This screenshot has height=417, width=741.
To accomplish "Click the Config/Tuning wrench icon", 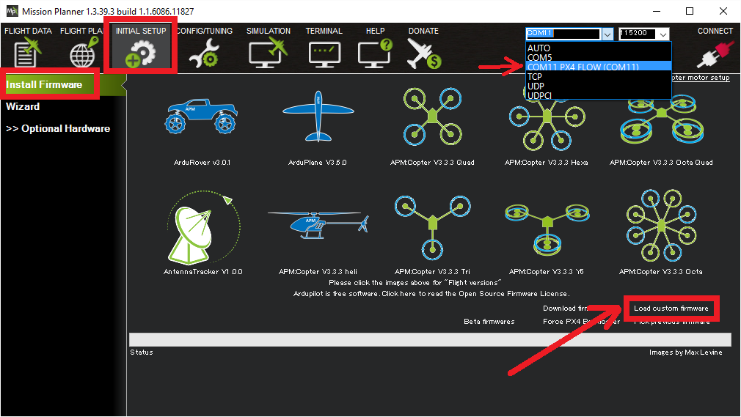I will tap(203, 54).
